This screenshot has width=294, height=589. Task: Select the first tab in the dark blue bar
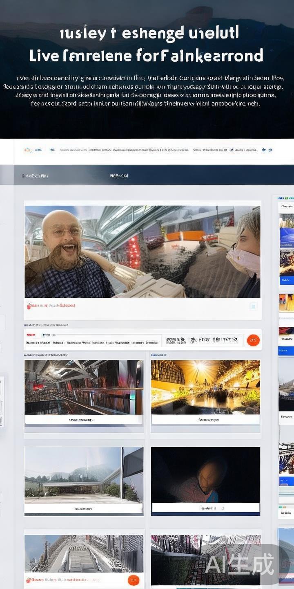[x=36, y=175]
